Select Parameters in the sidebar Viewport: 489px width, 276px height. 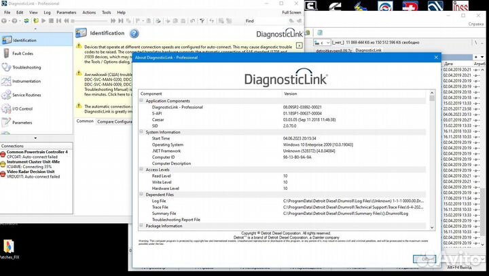coord(22,123)
